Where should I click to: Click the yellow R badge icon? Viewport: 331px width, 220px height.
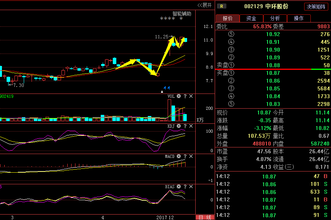(221, 6)
